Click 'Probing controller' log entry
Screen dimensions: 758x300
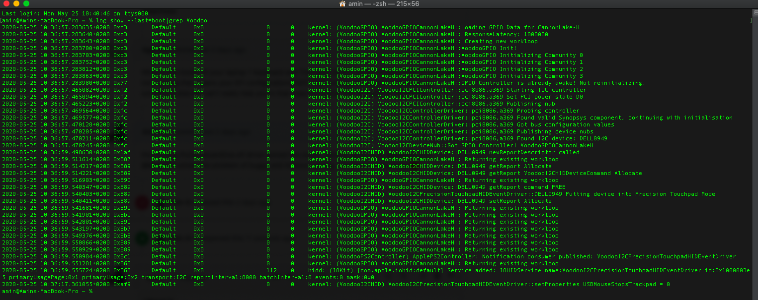point(548,111)
